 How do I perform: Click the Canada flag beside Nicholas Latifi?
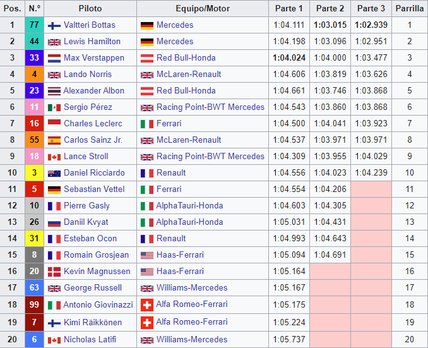pos(54,340)
